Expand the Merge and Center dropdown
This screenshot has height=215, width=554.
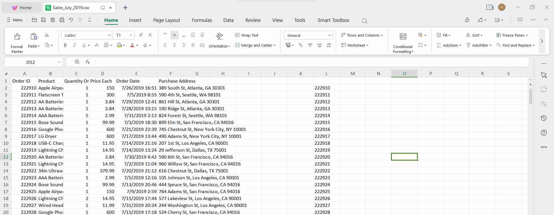(274, 45)
